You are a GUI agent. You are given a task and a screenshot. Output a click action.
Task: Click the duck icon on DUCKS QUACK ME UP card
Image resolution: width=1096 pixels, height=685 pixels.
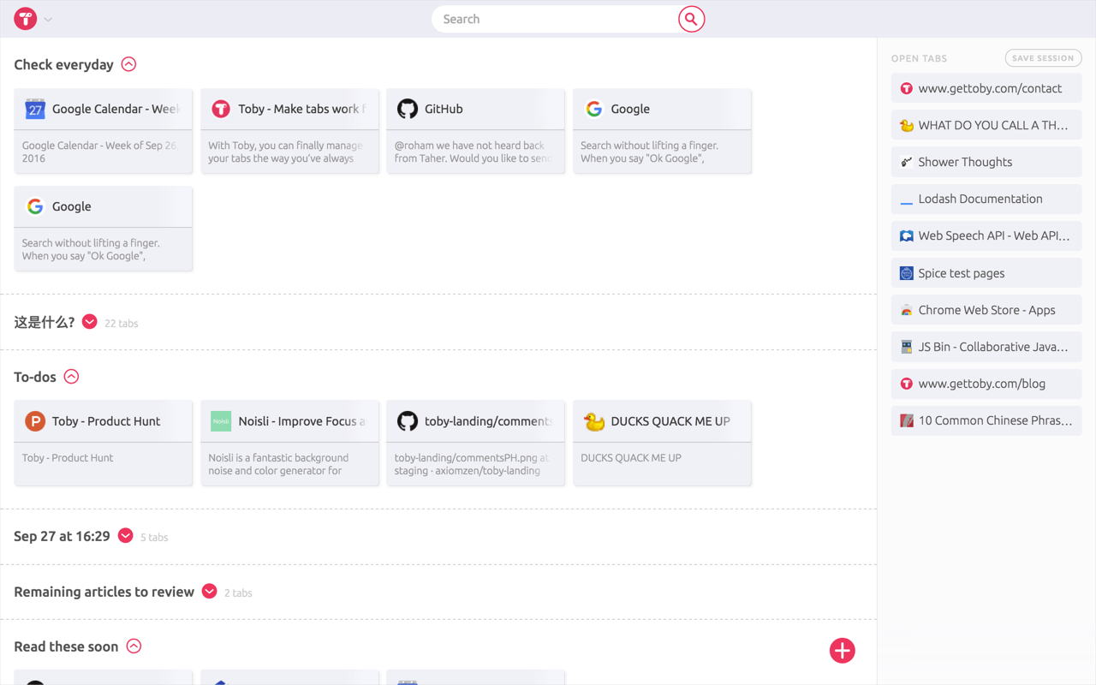[x=594, y=421]
